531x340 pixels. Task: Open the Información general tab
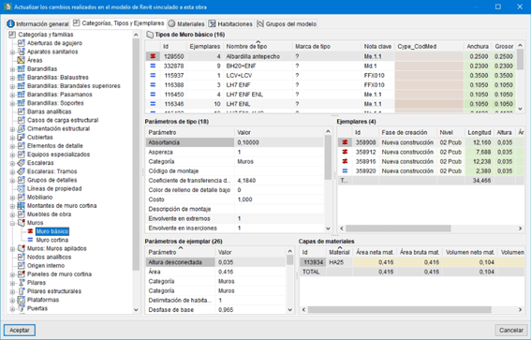(37, 23)
